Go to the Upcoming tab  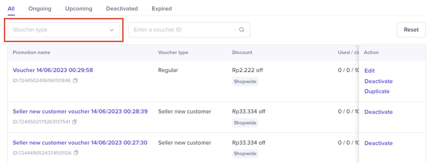point(79,8)
